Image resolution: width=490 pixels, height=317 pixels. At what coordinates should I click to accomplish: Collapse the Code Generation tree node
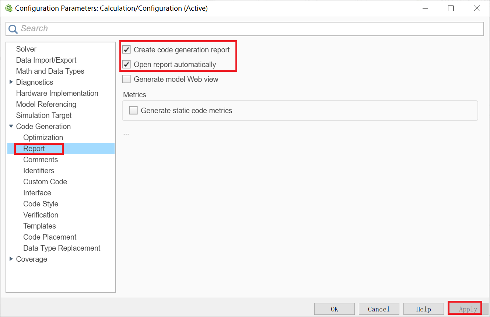point(11,126)
